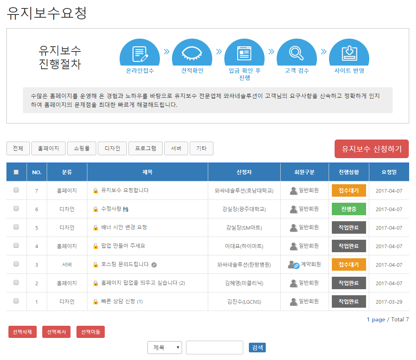Viewport: 416px width, 360px height.
Task: Click the customer inspection (고객 검수) magnifier icon
Action: 297,53
